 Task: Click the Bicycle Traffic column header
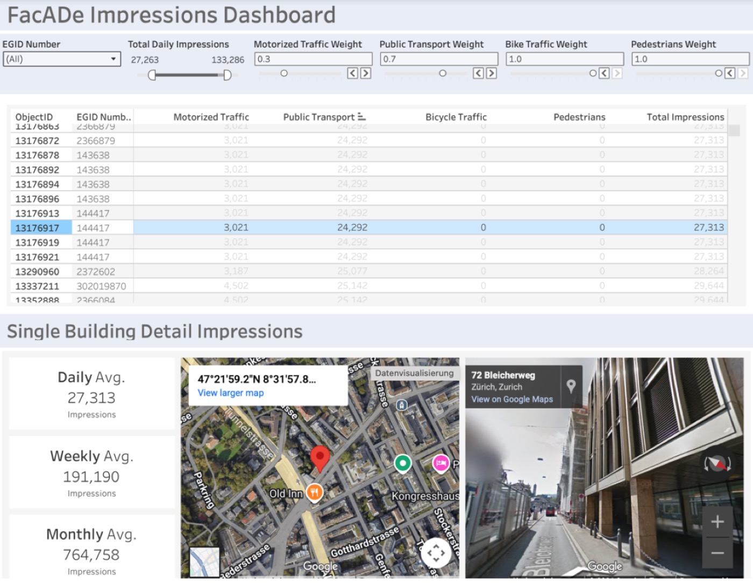[456, 117]
